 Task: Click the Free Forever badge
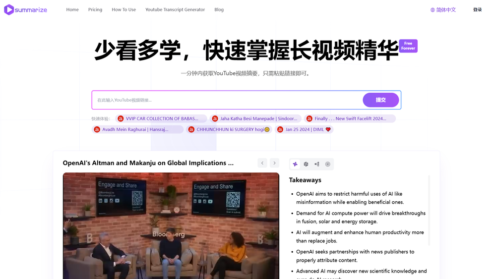pyautogui.click(x=408, y=46)
